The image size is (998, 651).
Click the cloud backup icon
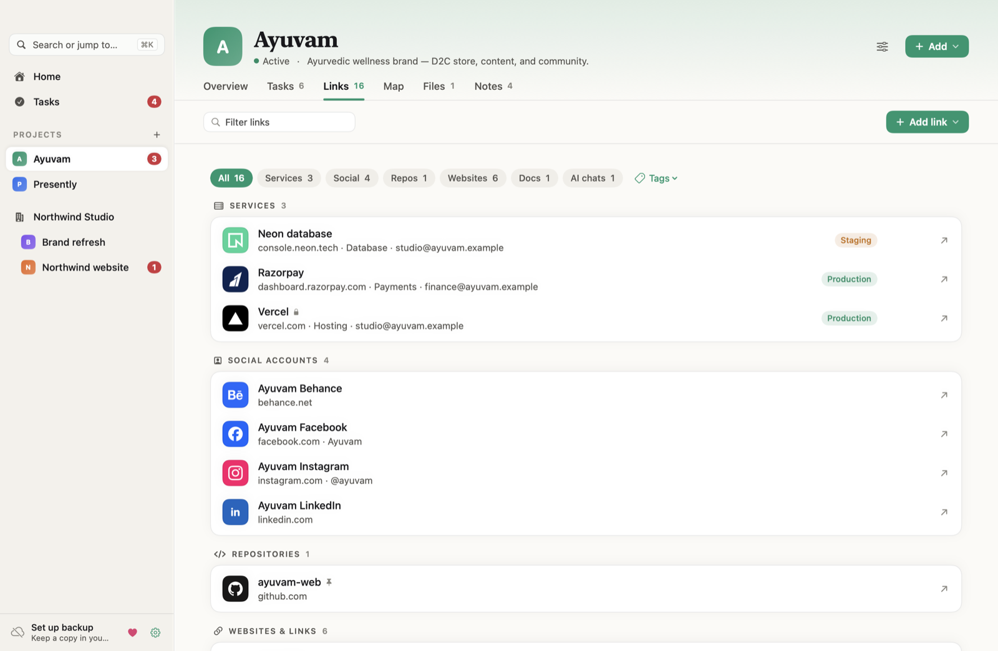click(18, 632)
